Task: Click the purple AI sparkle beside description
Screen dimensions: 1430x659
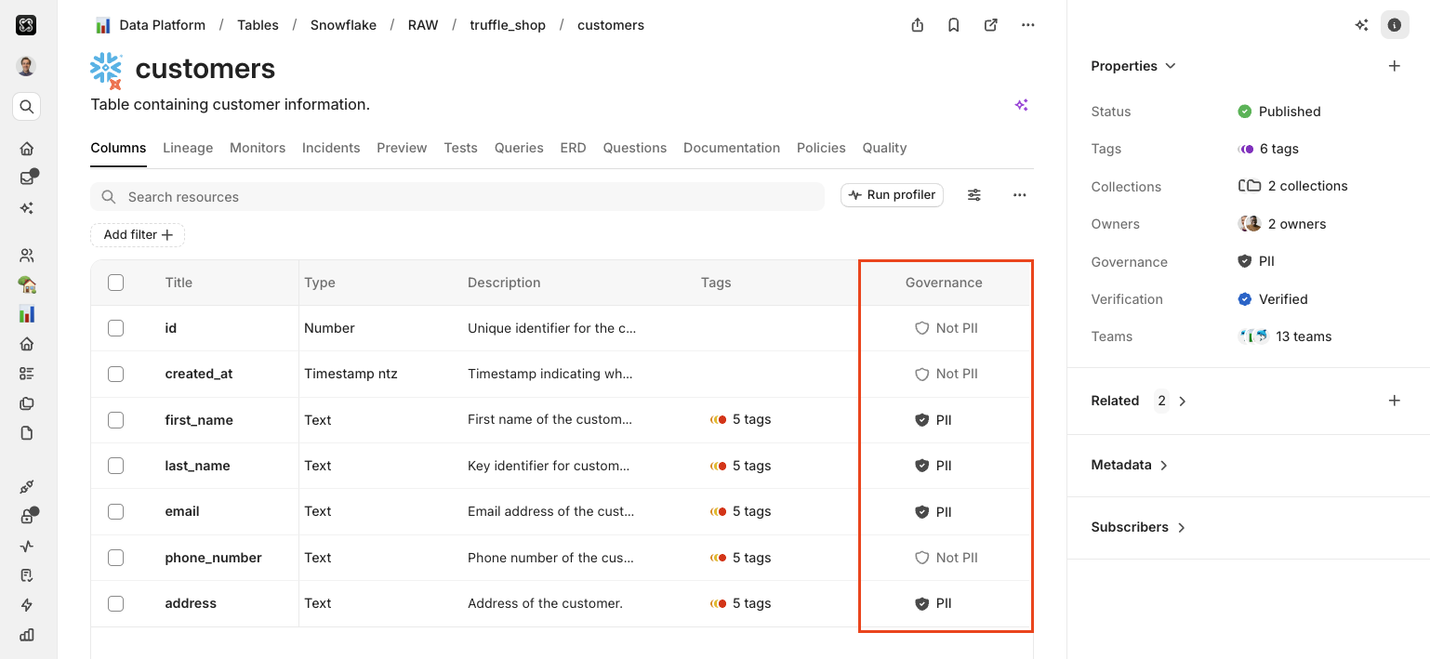Action: 1021,105
